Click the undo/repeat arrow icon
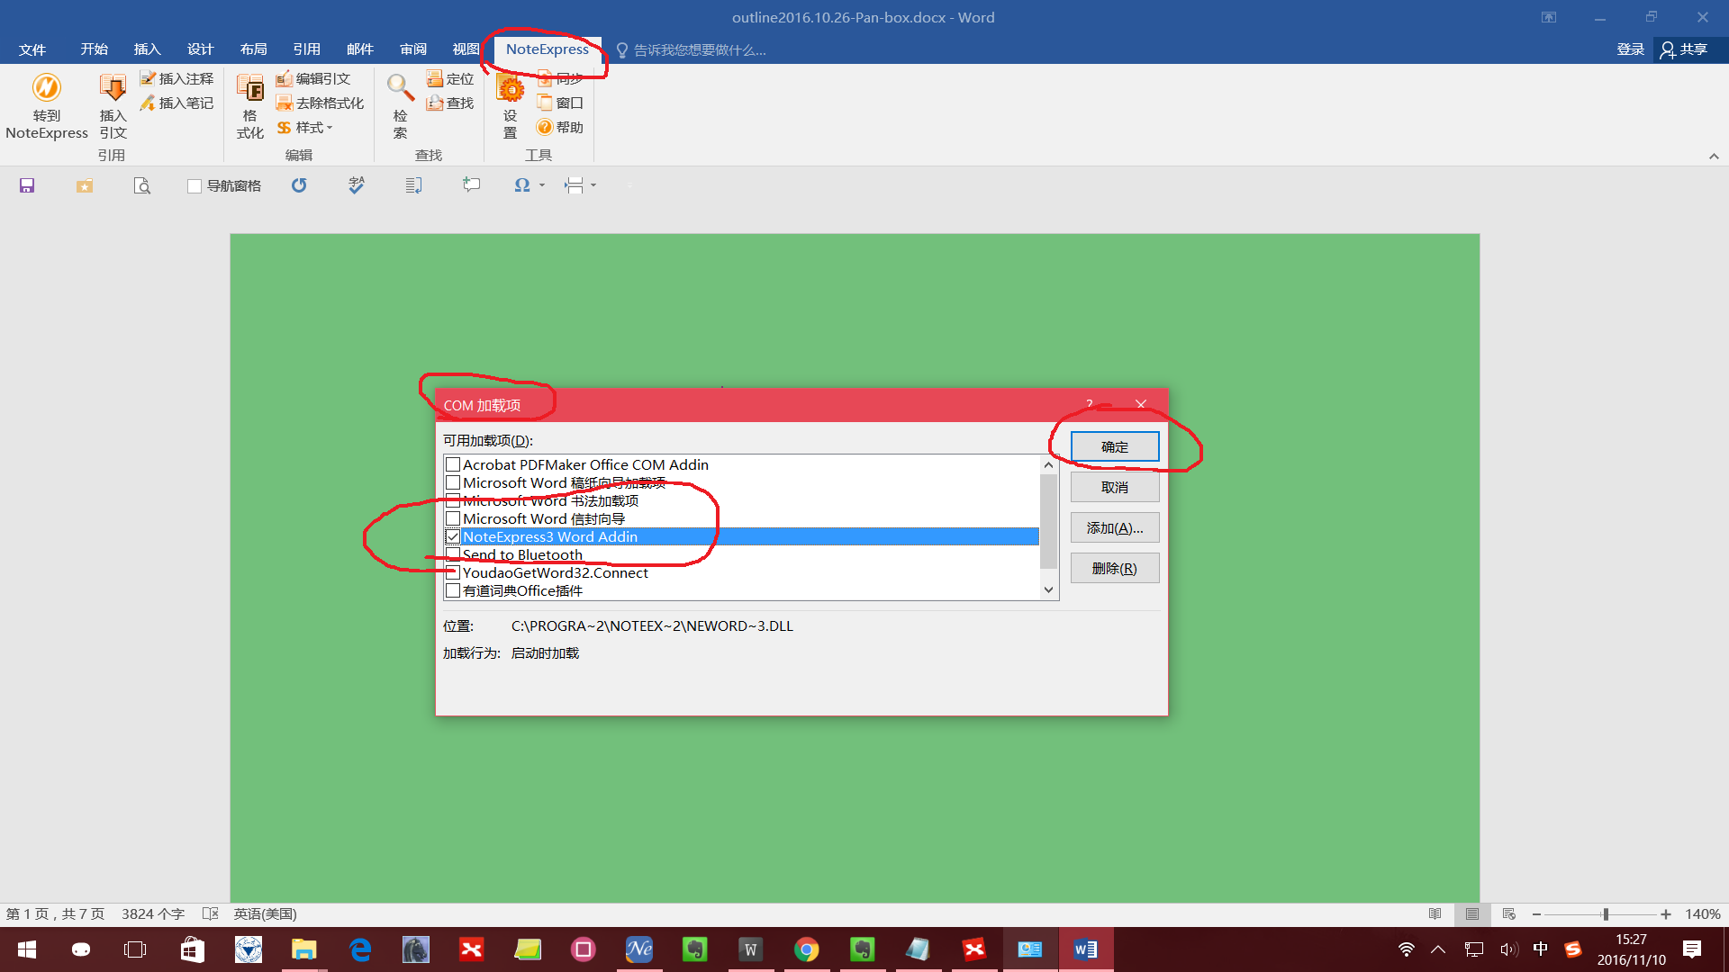 pos(299,185)
